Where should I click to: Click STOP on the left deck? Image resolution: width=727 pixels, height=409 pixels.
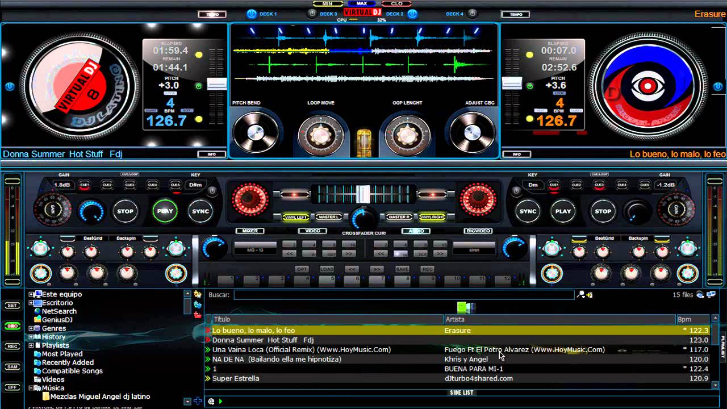click(125, 211)
